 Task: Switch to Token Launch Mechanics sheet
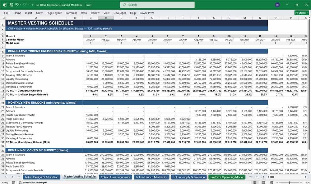click(x=151, y=177)
